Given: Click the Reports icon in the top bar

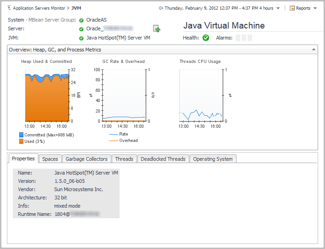Looking at the screenshot, I should (x=292, y=8).
